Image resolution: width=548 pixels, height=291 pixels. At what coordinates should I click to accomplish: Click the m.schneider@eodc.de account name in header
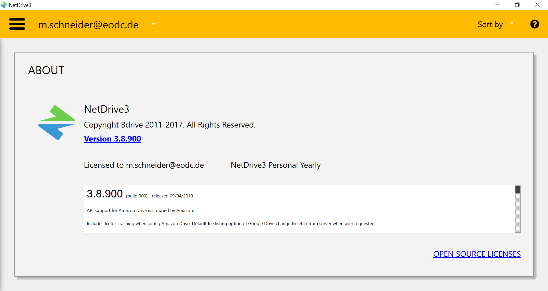click(88, 25)
